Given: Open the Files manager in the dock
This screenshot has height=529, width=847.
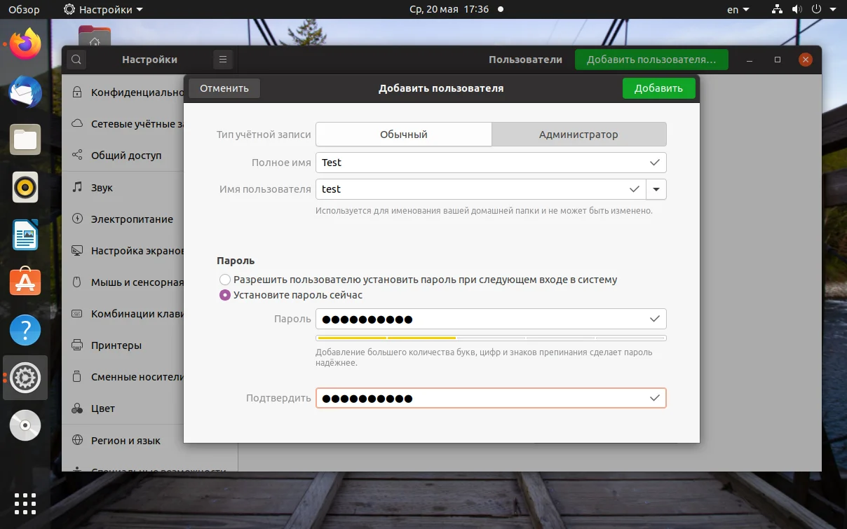Looking at the screenshot, I should pyautogui.click(x=25, y=139).
